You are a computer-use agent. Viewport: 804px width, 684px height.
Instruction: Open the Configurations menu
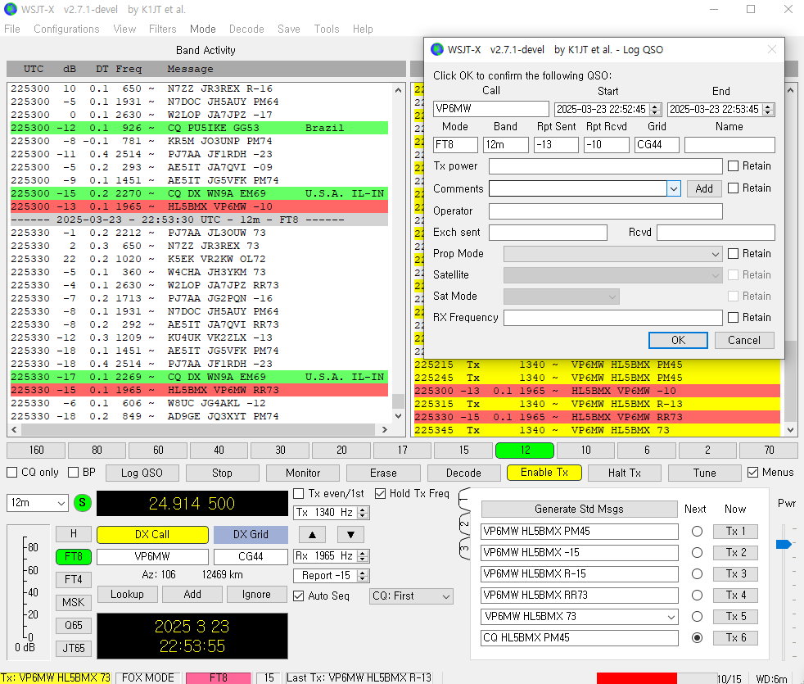pos(66,29)
